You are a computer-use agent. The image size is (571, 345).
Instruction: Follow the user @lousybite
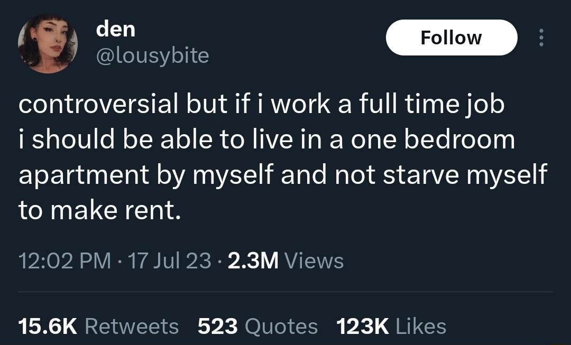(452, 37)
